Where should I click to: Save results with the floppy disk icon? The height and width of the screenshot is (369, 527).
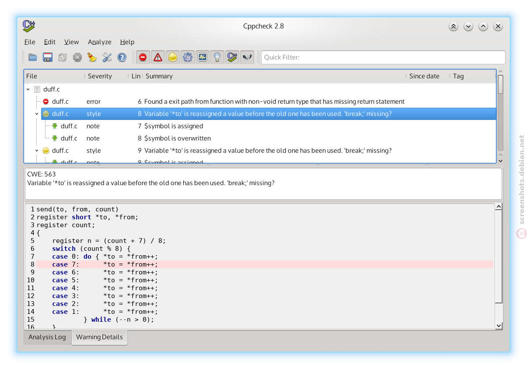48,57
